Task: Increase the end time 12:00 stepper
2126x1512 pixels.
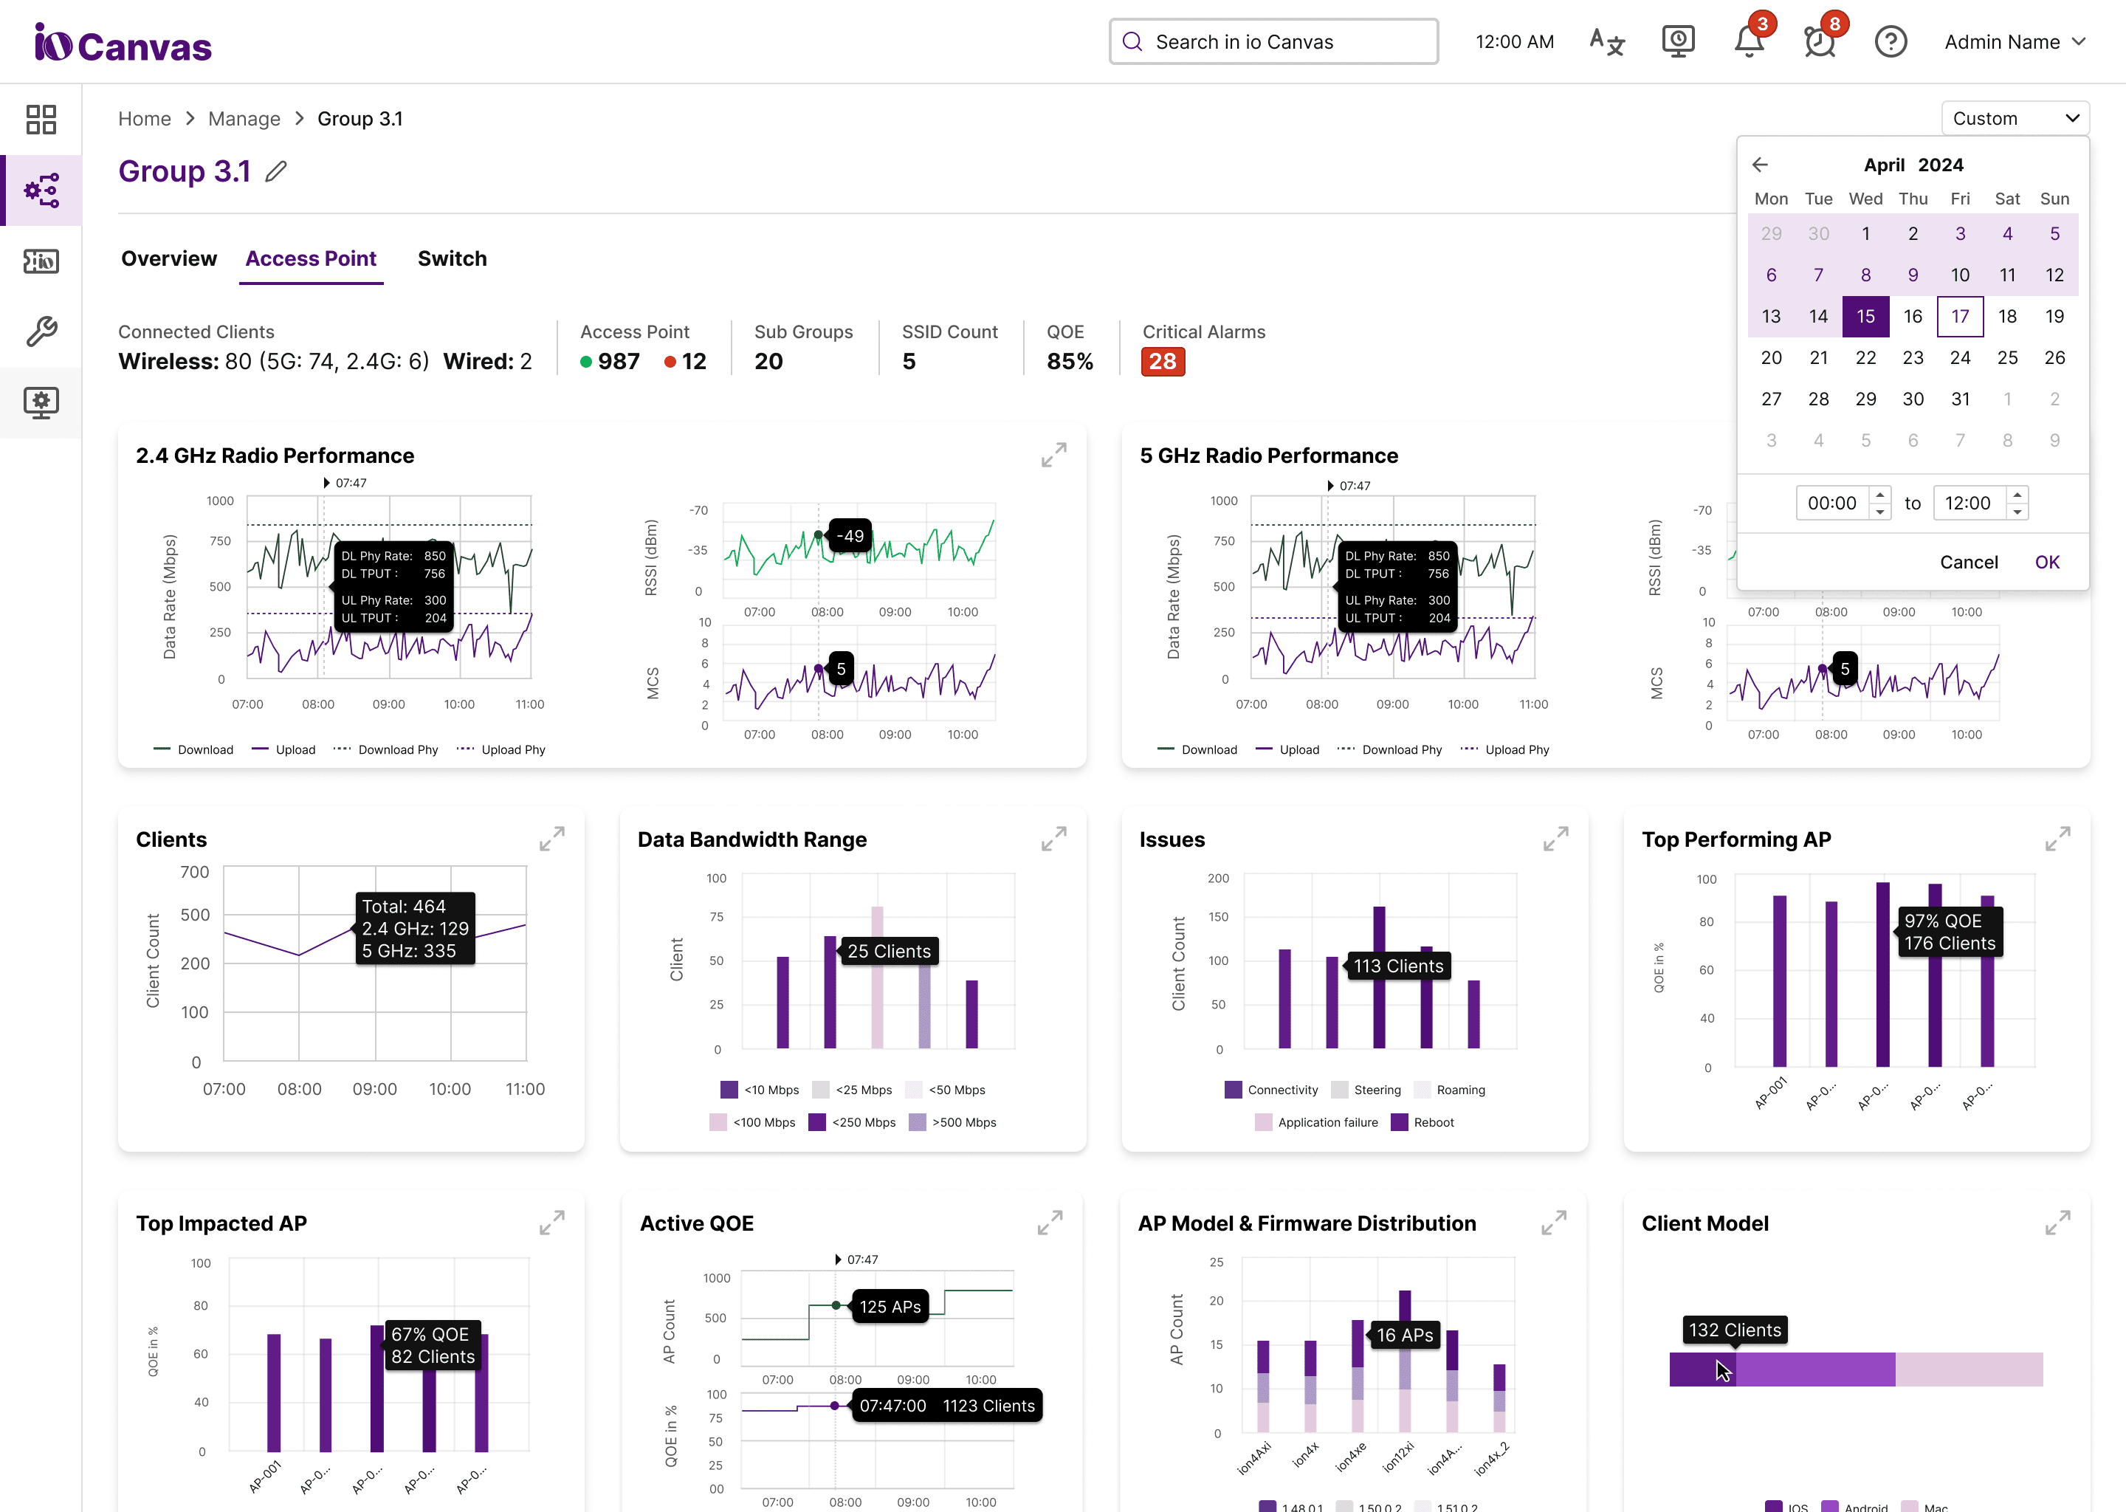Action: coord(2016,495)
